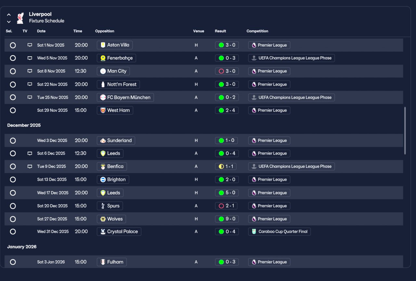This screenshot has width=416, height=281.
Task: Open the Premier League link on the Brighton row
Action: click(269, 180)
